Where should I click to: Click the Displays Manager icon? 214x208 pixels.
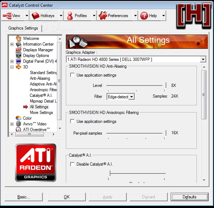[x=19, y=50]
